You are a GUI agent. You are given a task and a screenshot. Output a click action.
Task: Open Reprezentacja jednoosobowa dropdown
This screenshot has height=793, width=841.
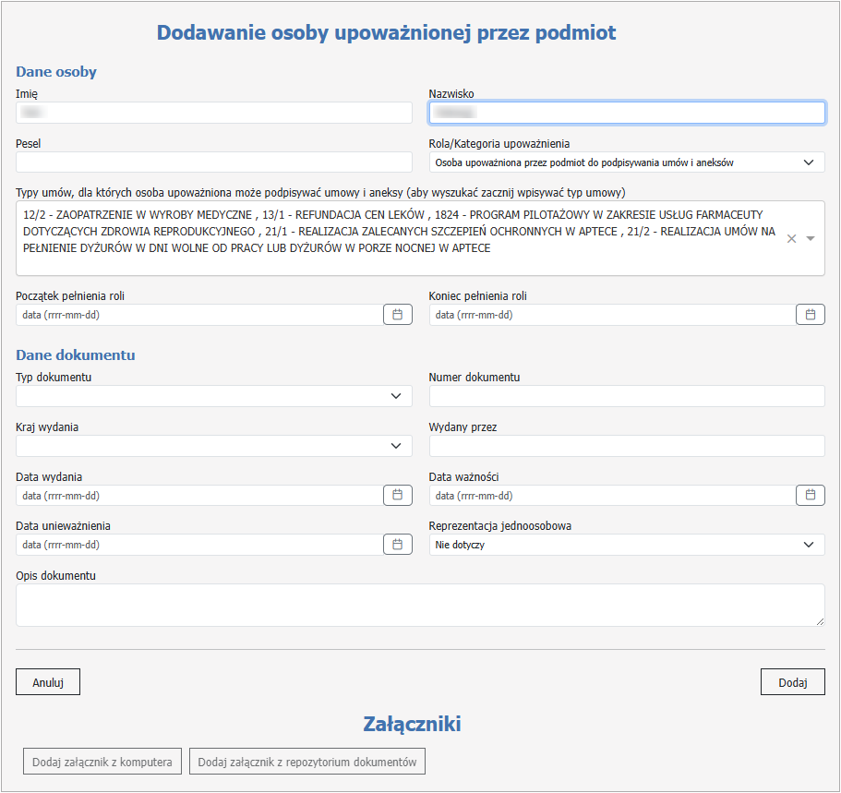(627, 545)
